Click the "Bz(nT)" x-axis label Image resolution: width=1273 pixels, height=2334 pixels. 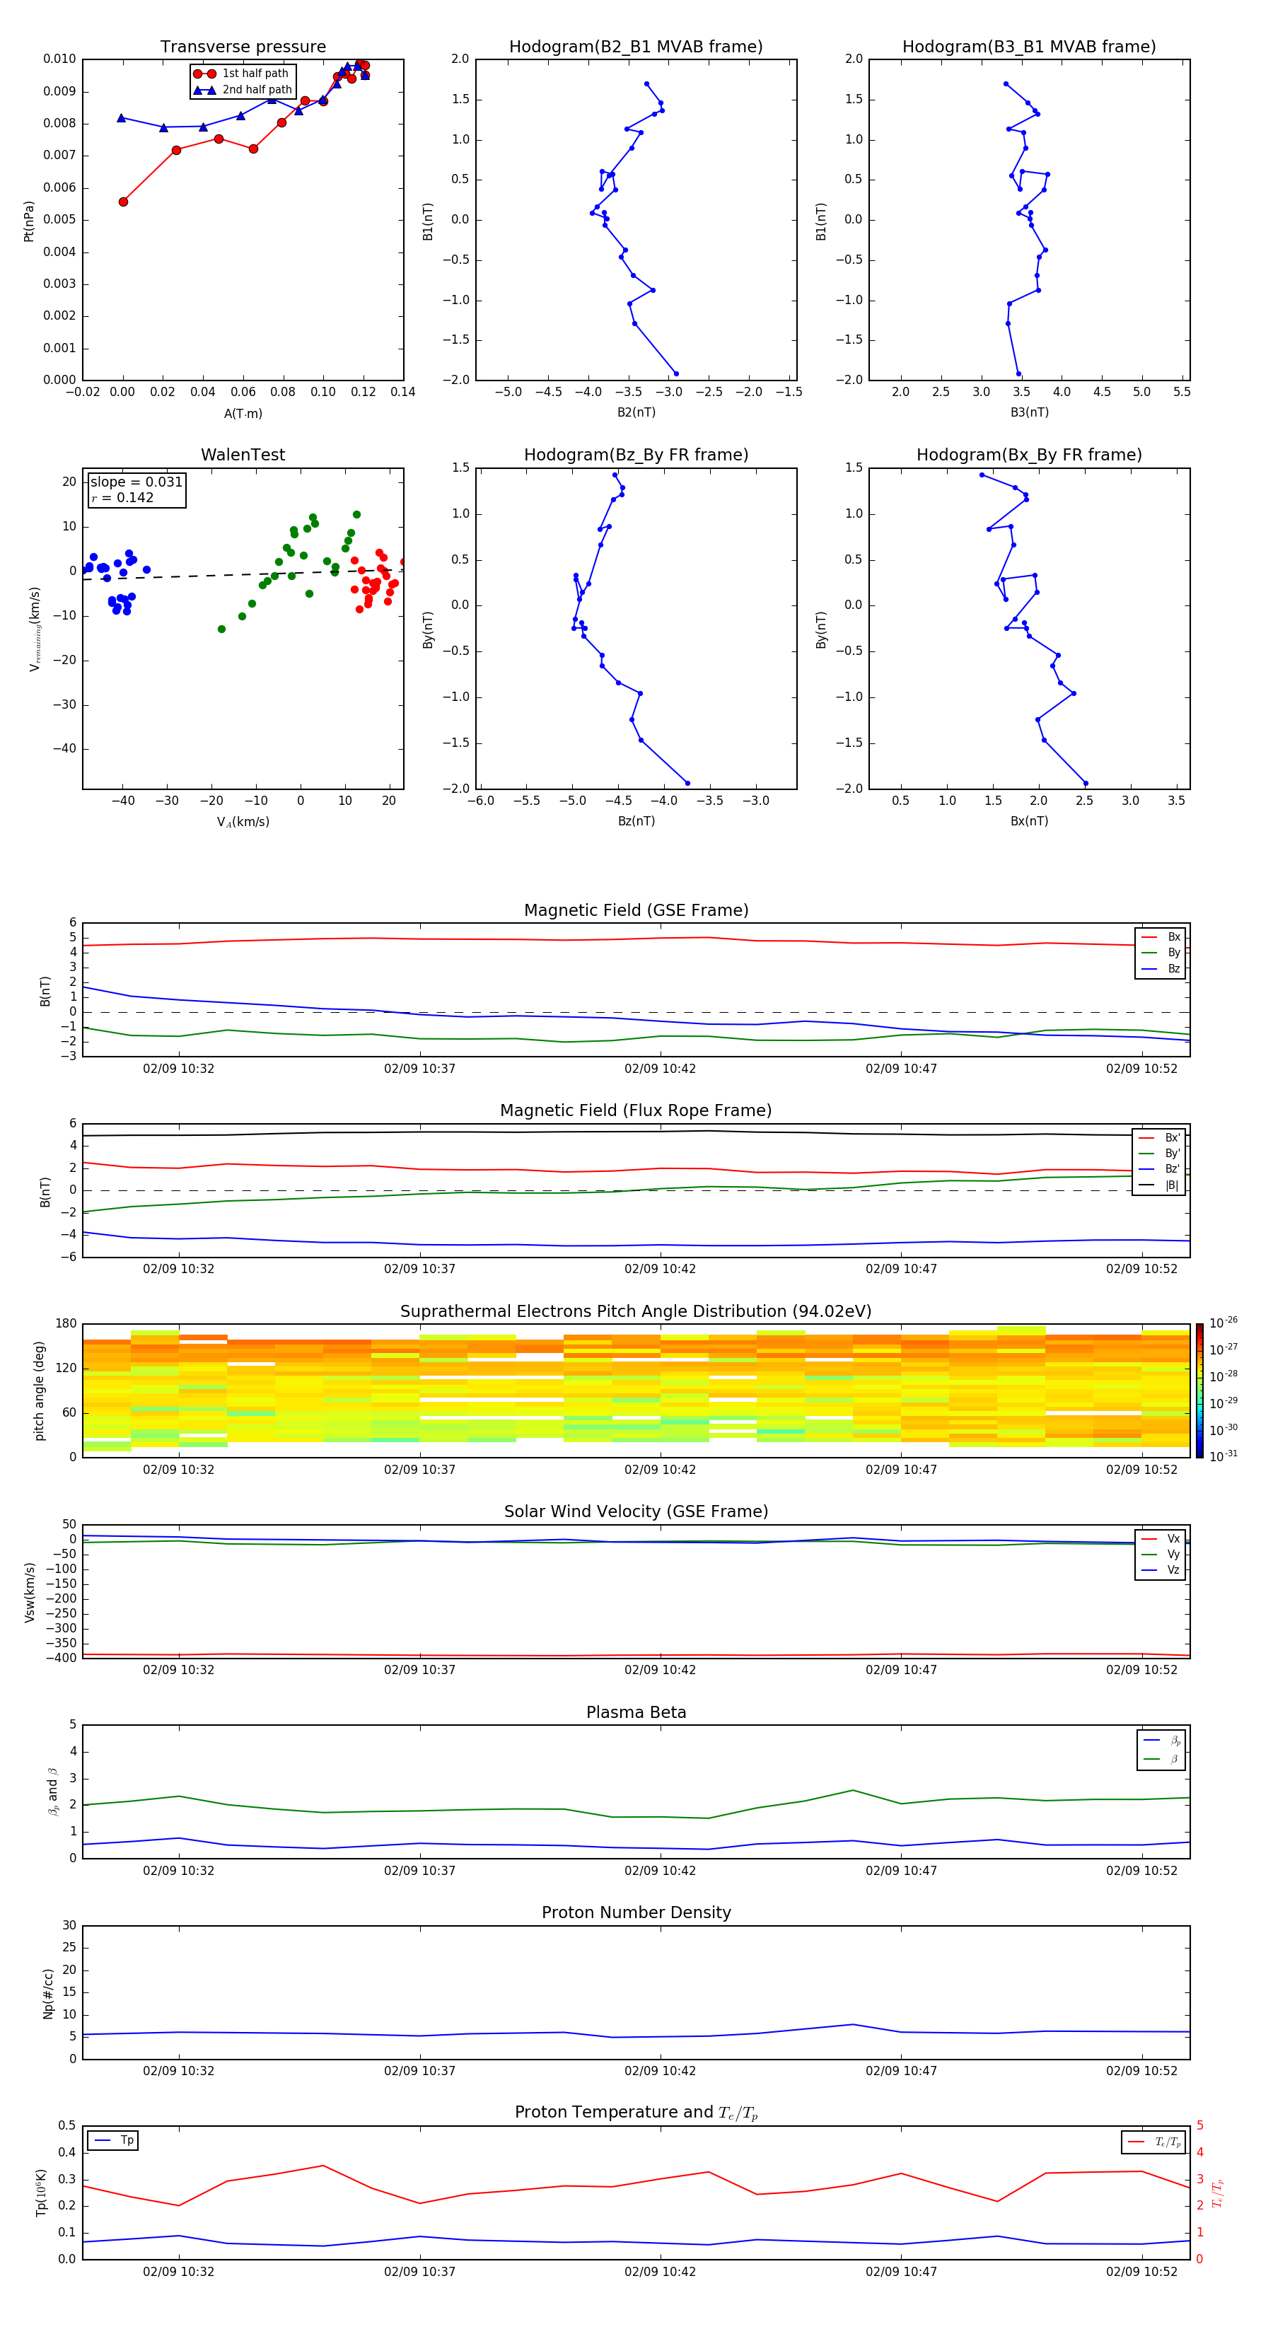point(636,821)
